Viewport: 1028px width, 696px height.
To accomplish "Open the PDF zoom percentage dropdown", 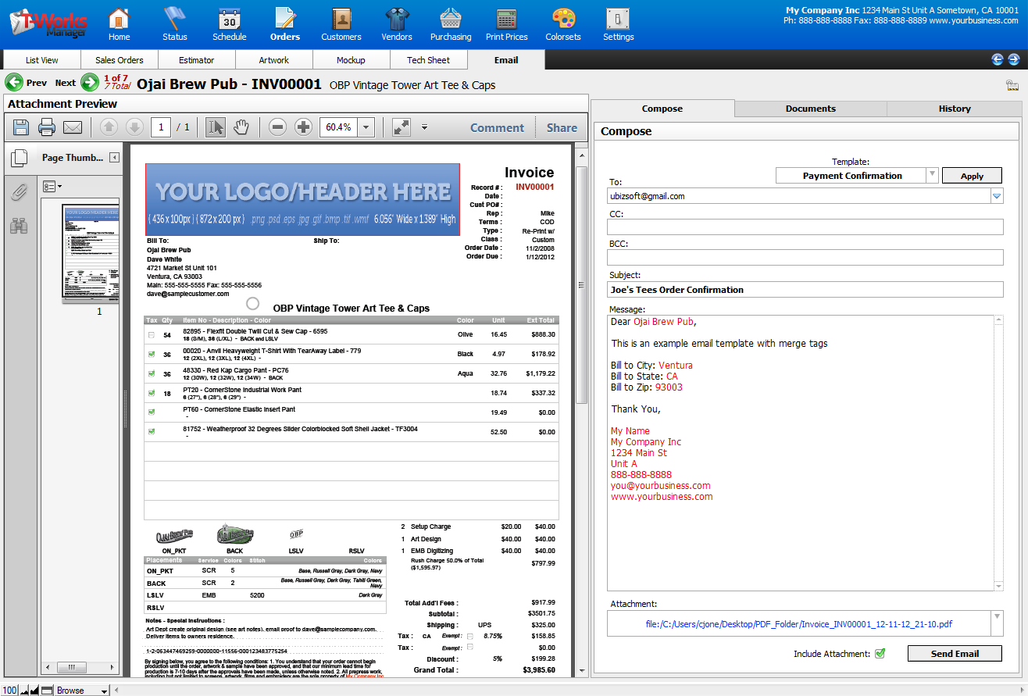I will pos(366,127).
